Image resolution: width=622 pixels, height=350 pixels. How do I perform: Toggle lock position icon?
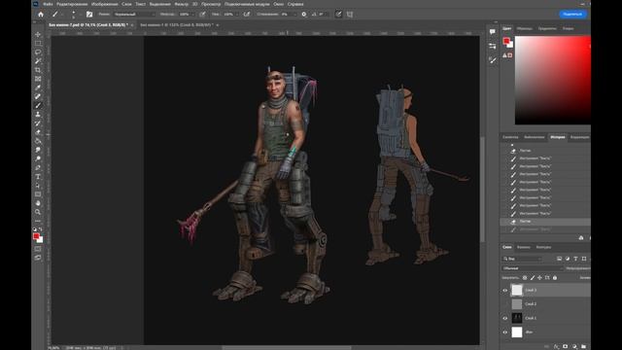(539, 278)
